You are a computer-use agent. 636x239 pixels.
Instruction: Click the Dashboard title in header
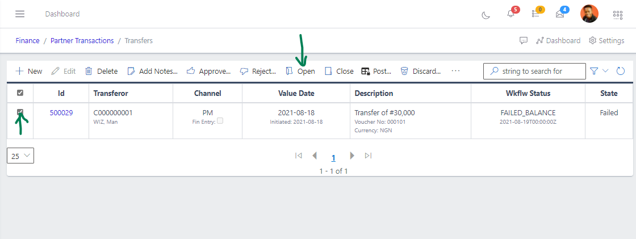click(x=62, y=14)
